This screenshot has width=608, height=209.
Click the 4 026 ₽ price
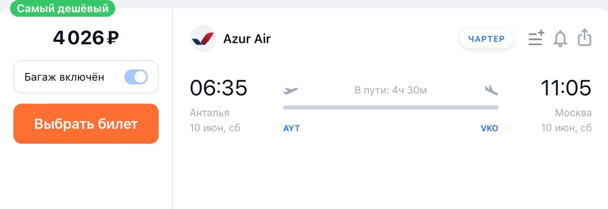(86, 38)
